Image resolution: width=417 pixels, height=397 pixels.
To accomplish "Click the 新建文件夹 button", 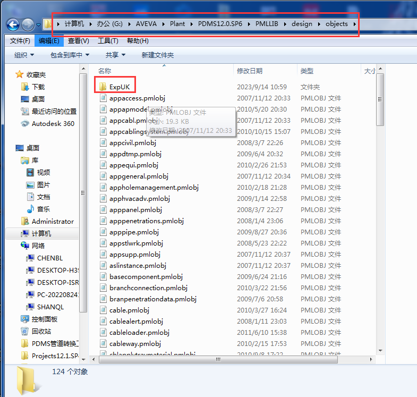I will tap(158, 55).
